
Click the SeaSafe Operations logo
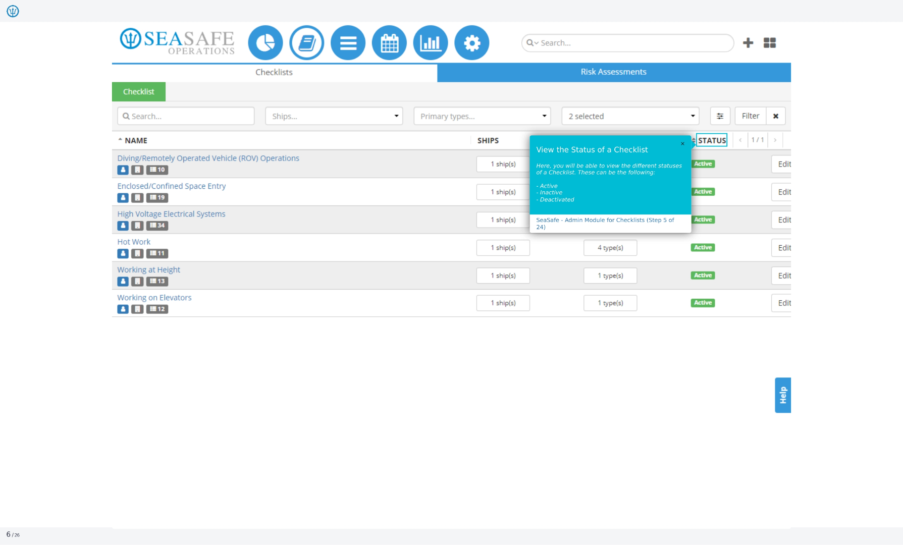(x=177, y=41)
